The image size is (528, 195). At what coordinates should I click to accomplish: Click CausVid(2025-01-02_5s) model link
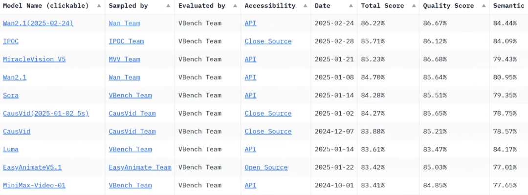pos(46,114)
